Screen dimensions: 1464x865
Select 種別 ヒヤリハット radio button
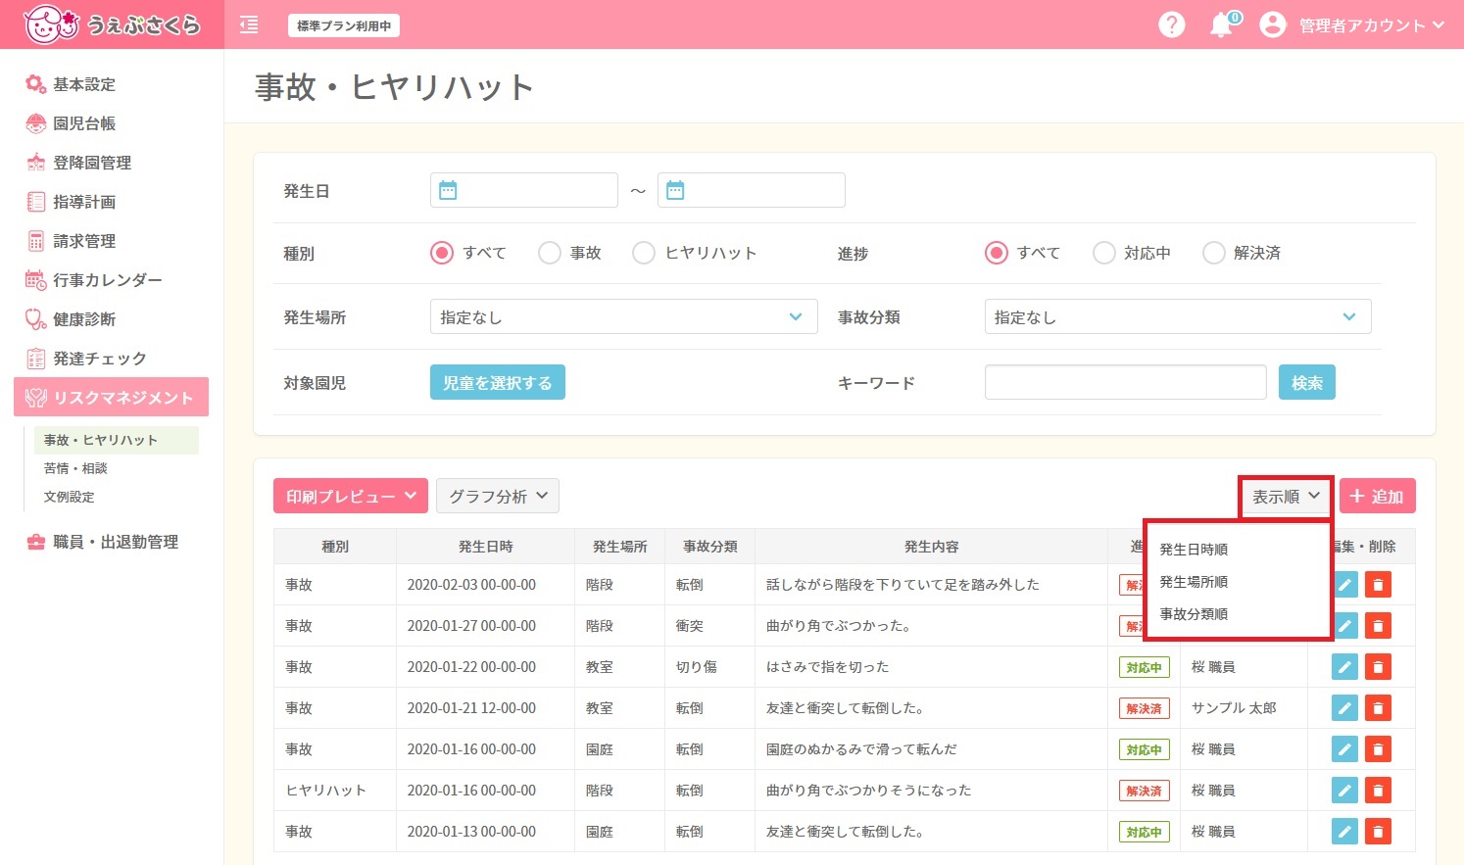click(x=644, y=253)
